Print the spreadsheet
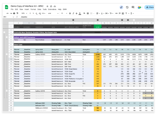This screenshot has height=116, width=158. [x=14, y=14]
